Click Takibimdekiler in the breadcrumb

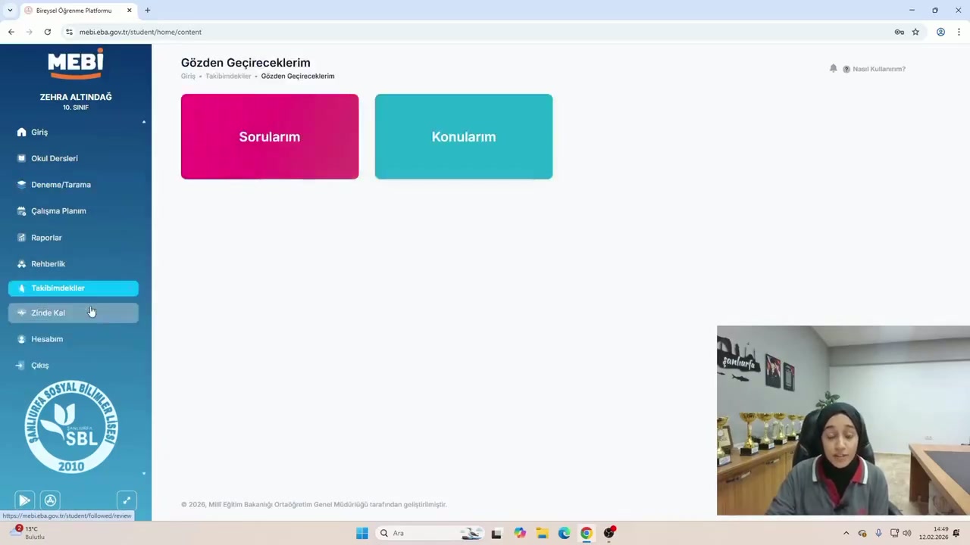(x=228, y=76)
